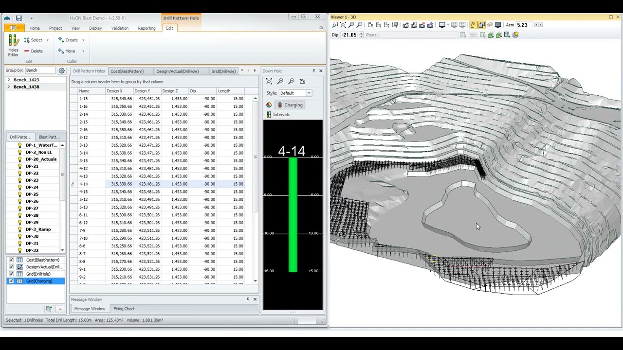Toggle the DesignVActual checkbox
623x350 pixels.
click(x=11, y=267)
